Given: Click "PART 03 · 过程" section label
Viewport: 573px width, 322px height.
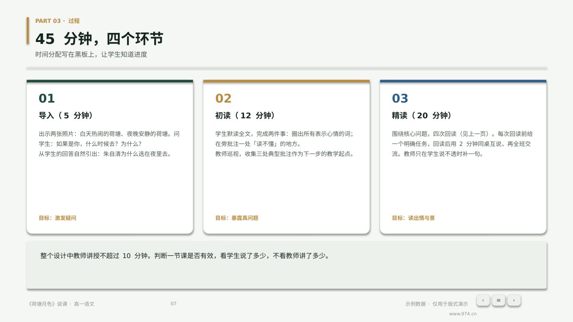Looking at the screenshot, I should 57,21.
